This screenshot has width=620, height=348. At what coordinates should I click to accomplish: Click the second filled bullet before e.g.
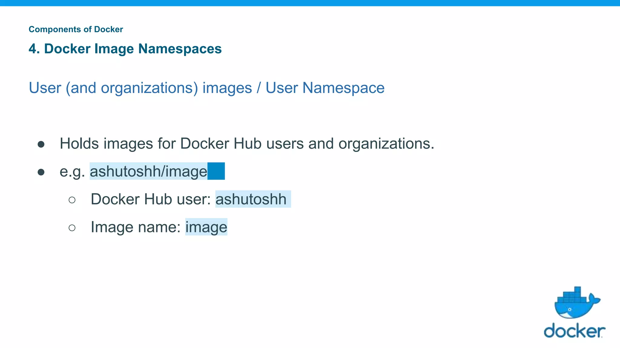[41, 172]
